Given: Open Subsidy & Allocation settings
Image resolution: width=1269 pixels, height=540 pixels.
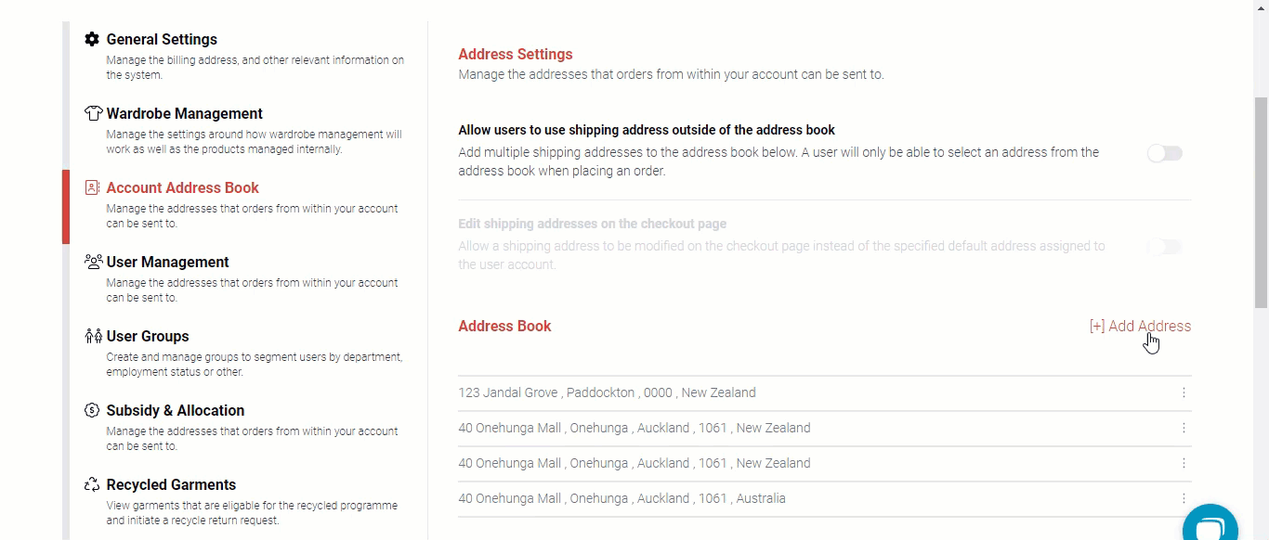Looking at the screenshot, I should click(x=175, y=410).
